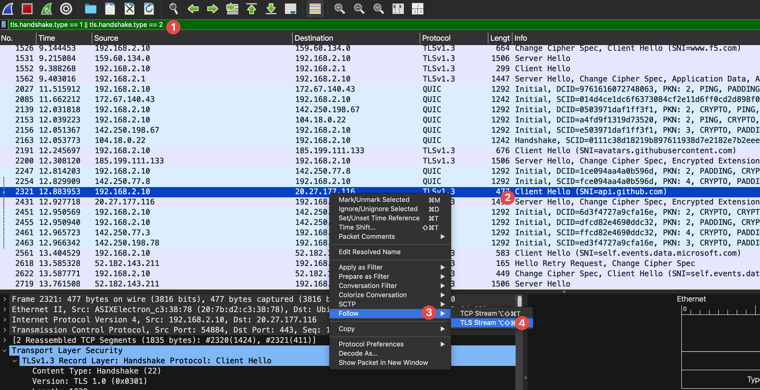Start a new packet capture
The height and width of the screenshot is (390, 760).
tap(7, 9)
